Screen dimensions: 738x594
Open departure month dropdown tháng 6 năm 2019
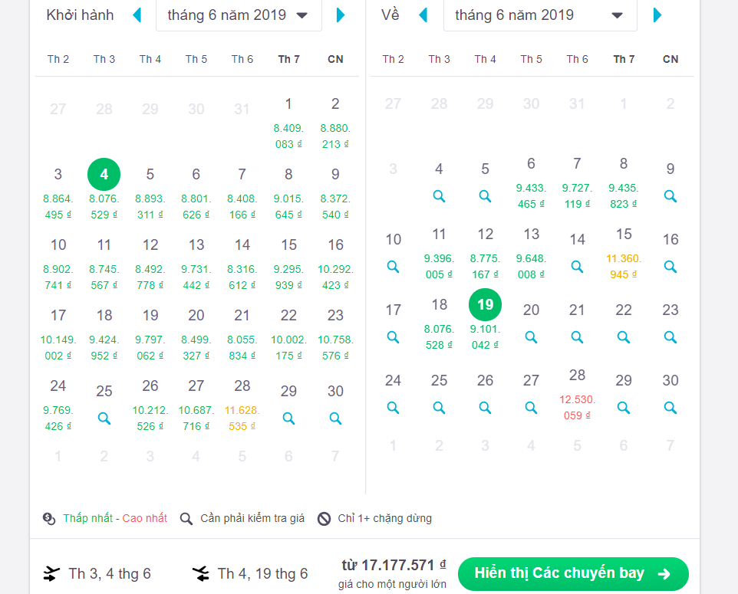pyautogui.click(x=239, y=15)
